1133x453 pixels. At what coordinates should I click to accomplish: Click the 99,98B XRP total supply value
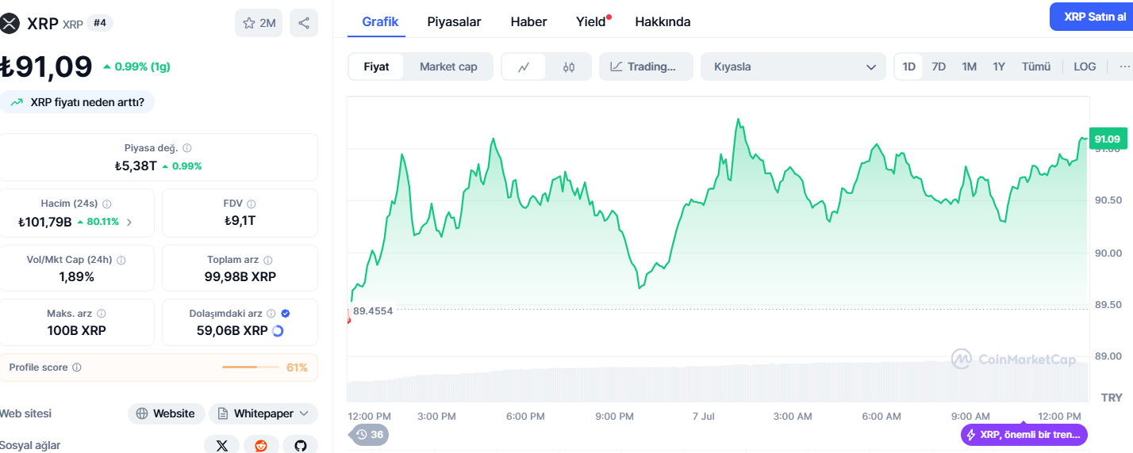click(240, 276)
